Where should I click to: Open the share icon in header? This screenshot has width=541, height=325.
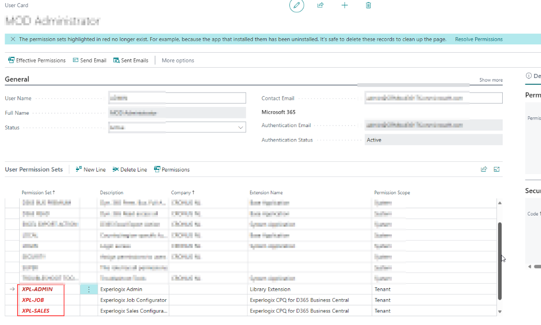coord(320,5)
